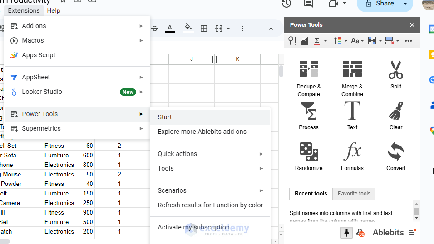
Task: Open sort dropdown arrow in Power Tools
Action: (346, 41)
